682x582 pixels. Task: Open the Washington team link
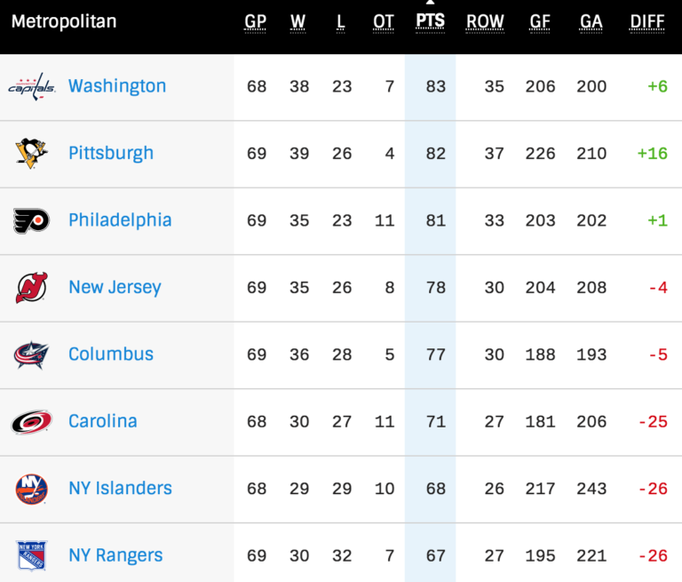pyautogui.click(x=117, y=86)
